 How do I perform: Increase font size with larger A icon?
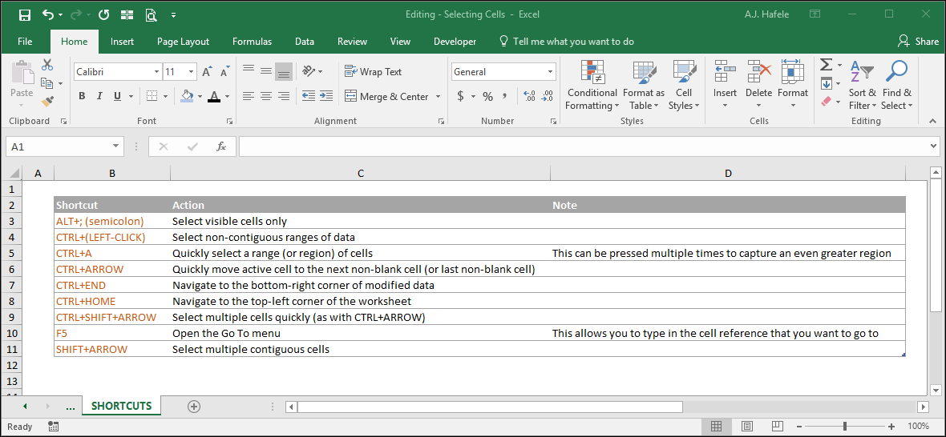(x=207, y=71)
